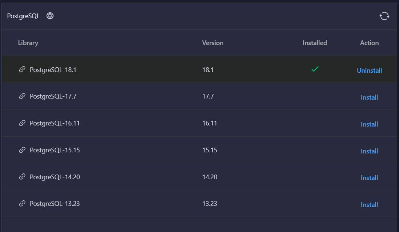
Task: Click the refresh icon in the header
Action: 384,16
